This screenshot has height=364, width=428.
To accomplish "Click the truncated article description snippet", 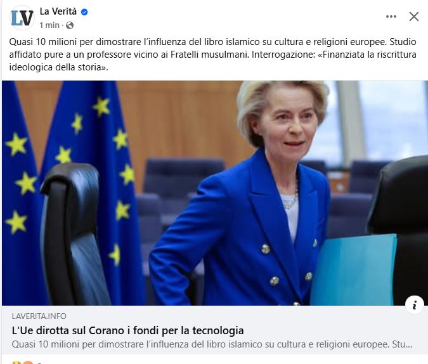I will coord(212,344).
